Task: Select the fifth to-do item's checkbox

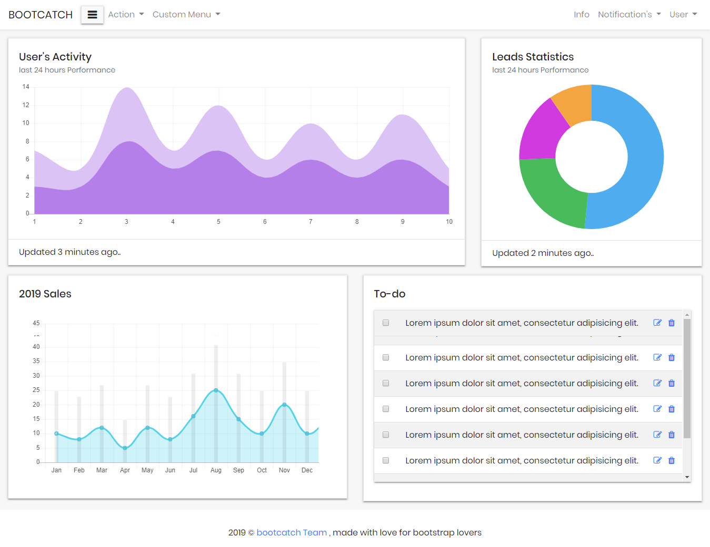Action: tap(386, 435)
